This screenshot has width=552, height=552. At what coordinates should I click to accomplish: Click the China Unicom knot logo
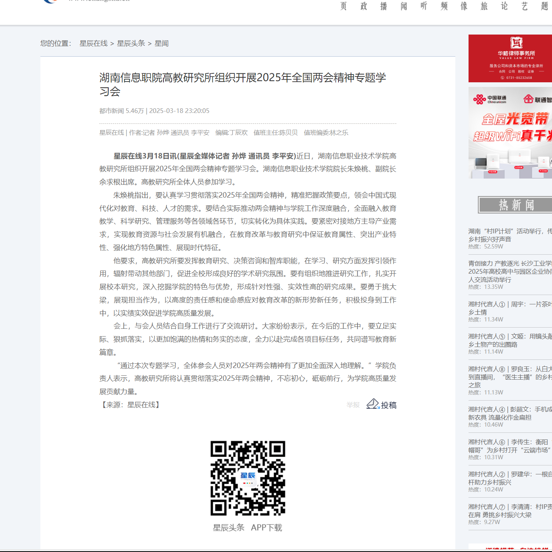pos(479,99)
